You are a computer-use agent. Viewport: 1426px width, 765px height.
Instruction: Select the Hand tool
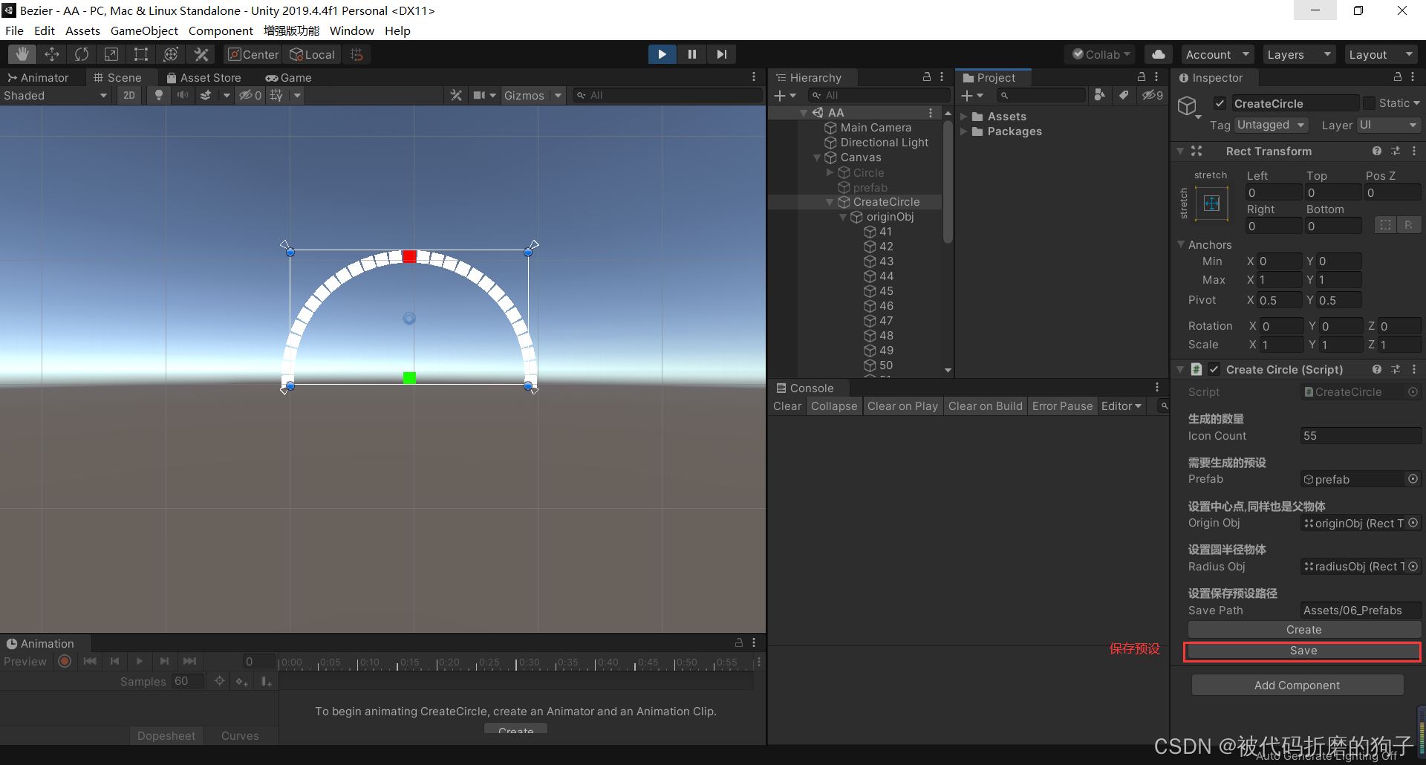pos(22,53)
